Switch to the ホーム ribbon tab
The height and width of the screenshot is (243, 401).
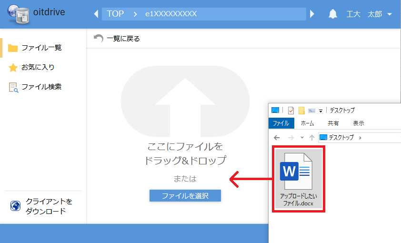point(307,123)
